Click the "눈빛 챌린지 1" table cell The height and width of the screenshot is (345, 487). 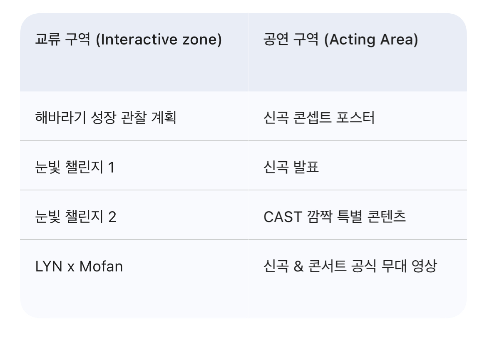pyautogui.click(x=75, y=167)
